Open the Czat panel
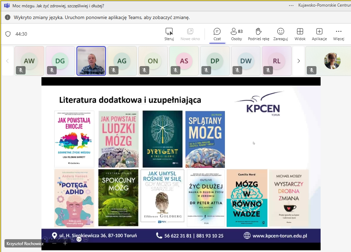351x252 pixels. (x=217, y=34)
